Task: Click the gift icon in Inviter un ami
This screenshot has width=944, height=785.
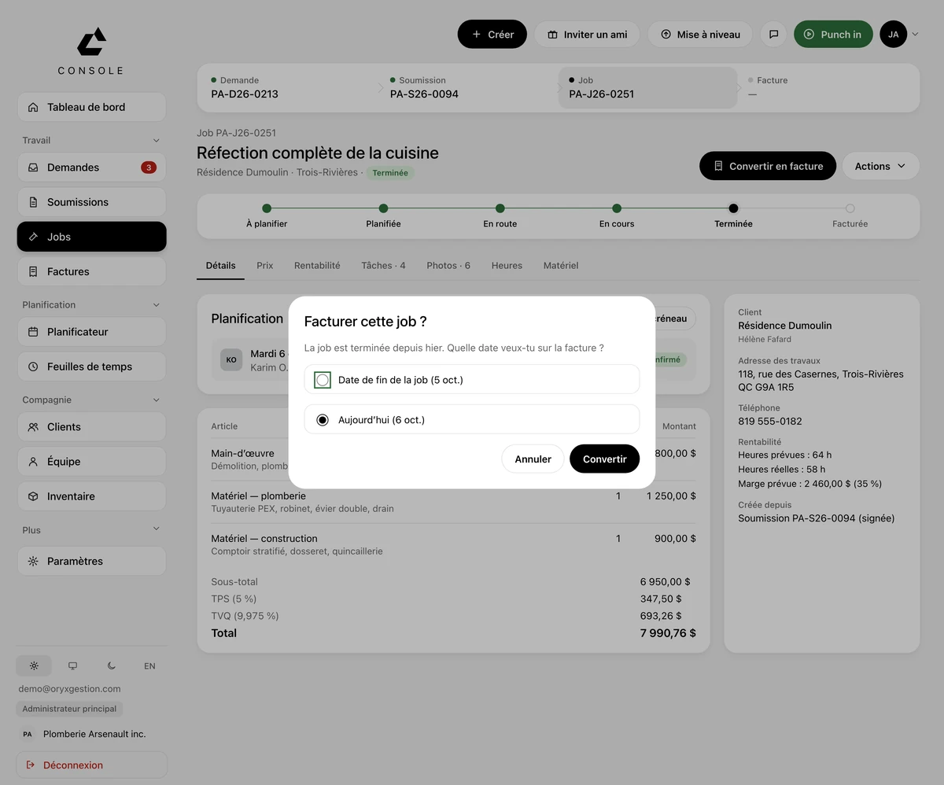Action: (552, 35)
